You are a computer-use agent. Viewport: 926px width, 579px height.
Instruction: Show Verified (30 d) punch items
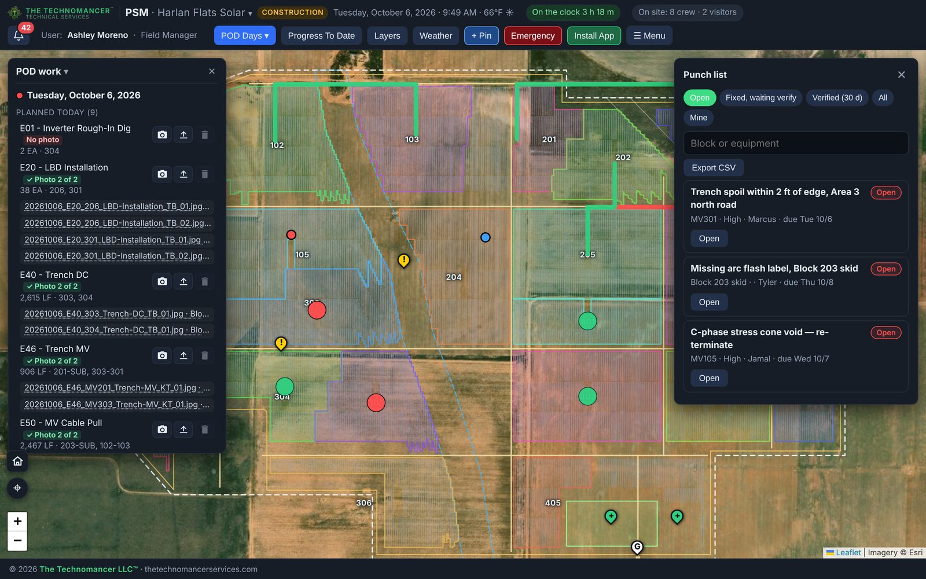837,98
